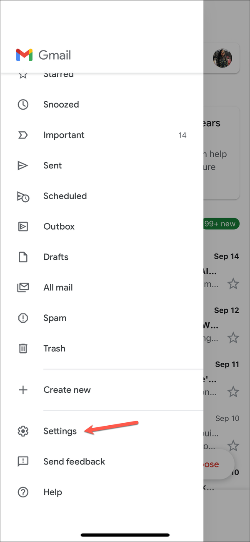This screenshot has height=542, width=250.
Task: Select the Outbox icon
Action: (23, 226)
